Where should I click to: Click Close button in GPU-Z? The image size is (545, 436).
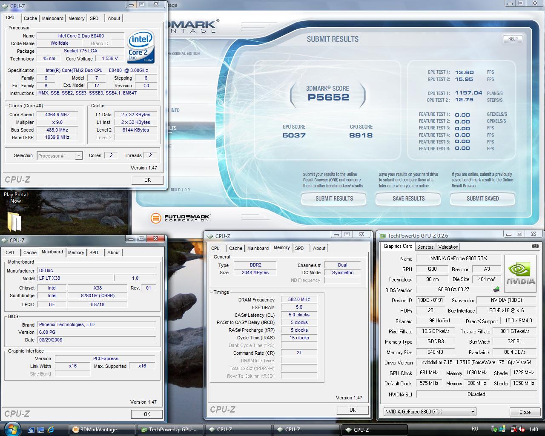click(x=525, y=412)
